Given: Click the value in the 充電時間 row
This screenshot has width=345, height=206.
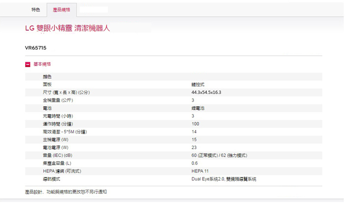Looking at the screenshot, I should [193, 116].
